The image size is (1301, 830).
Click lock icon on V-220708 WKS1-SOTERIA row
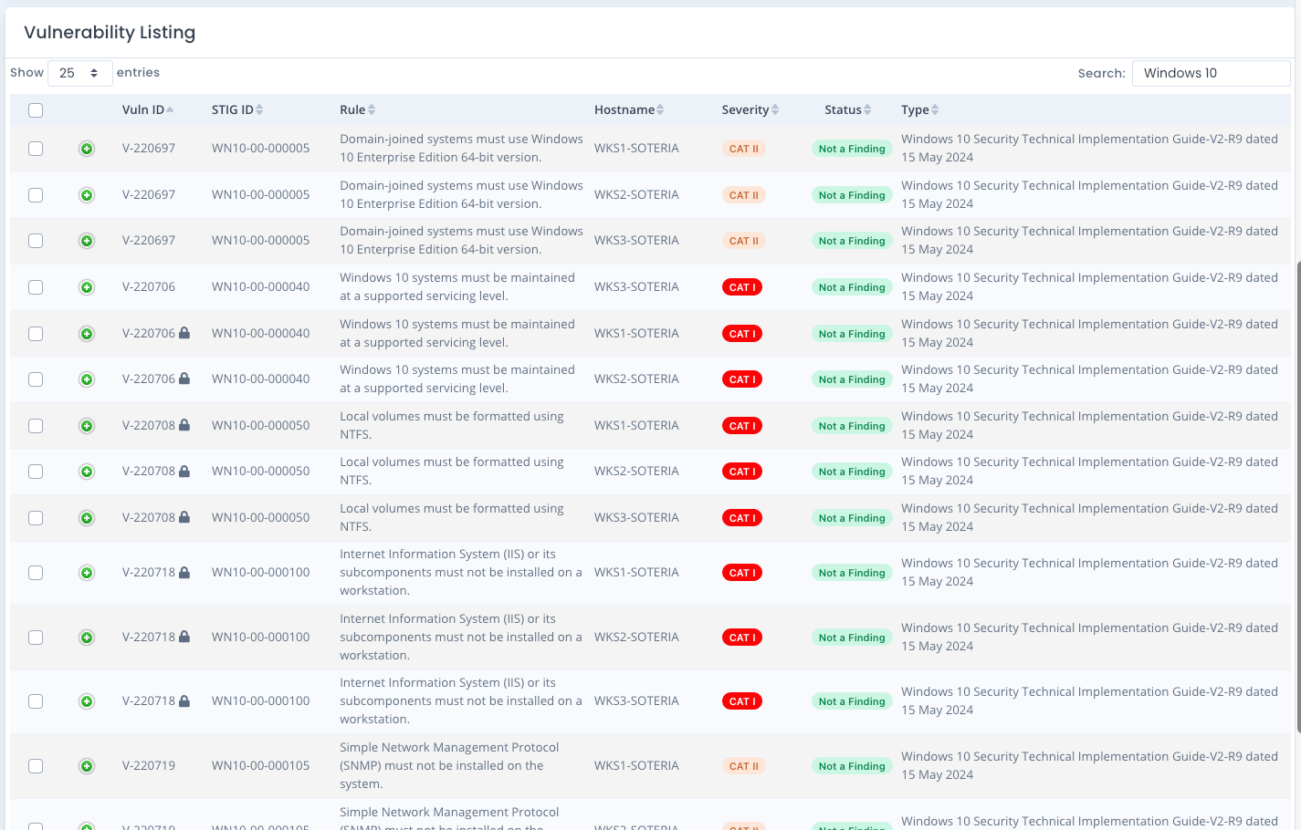coord(184,425)
